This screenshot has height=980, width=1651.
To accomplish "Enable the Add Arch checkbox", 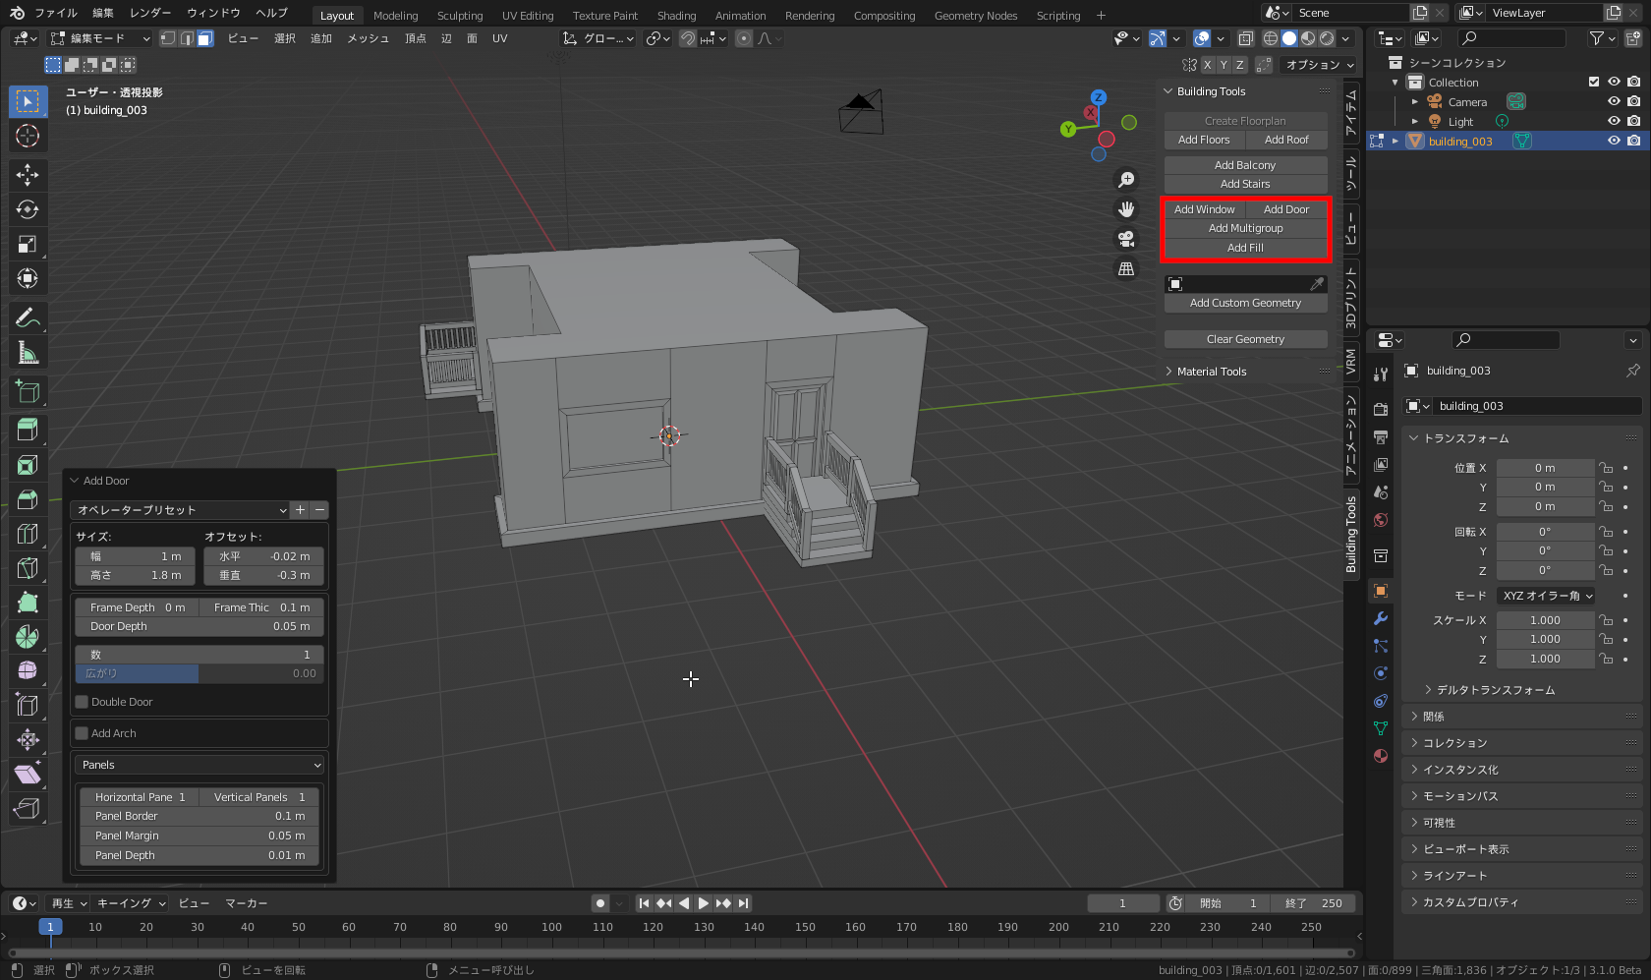I will pos(83,733).
